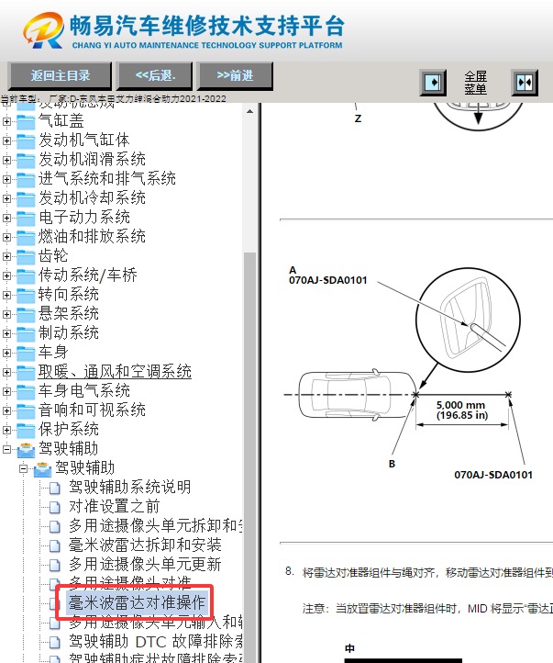Expand the 音响和可视系统 node
Viewport: 553px width, 663px height.
pyautogui.click(x=6, y=410)
